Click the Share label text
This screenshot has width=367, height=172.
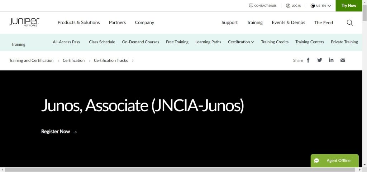[x=298, y=60]
